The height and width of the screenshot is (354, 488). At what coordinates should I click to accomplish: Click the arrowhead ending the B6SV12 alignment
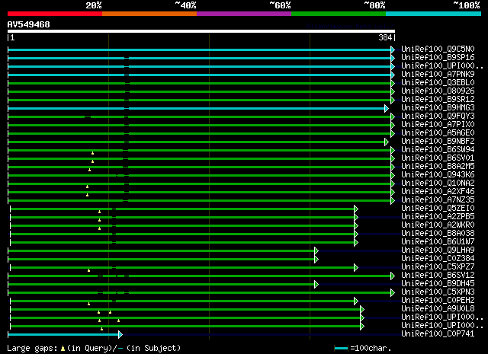click(x=393, y=276)
